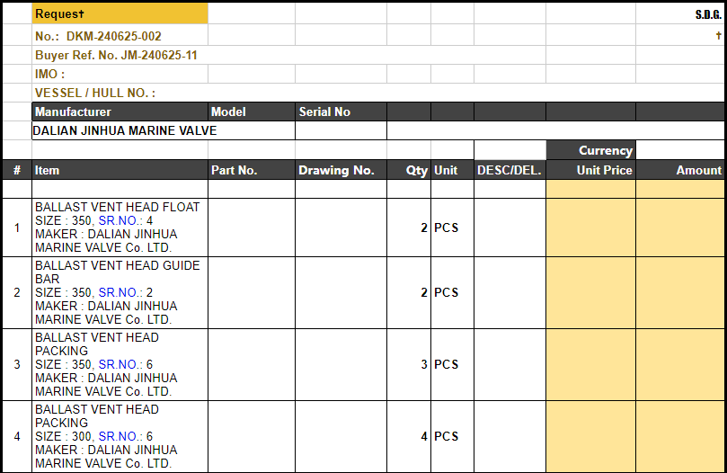Click quantity cell showing 3
Screen dimensions: 727x473
tap(409, 364)
